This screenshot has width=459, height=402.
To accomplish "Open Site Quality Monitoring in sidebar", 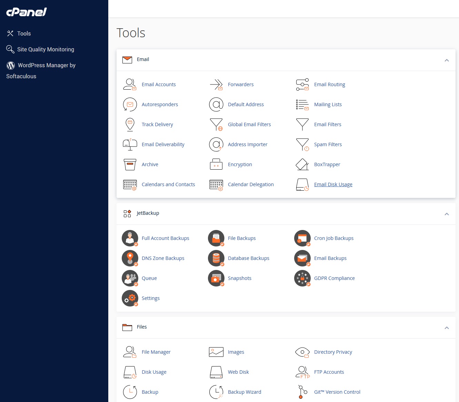I will tap(45, 49).
